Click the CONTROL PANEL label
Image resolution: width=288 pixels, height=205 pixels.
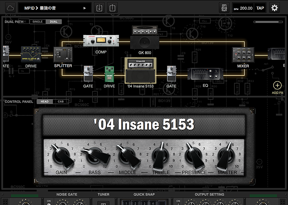(19, 102)
